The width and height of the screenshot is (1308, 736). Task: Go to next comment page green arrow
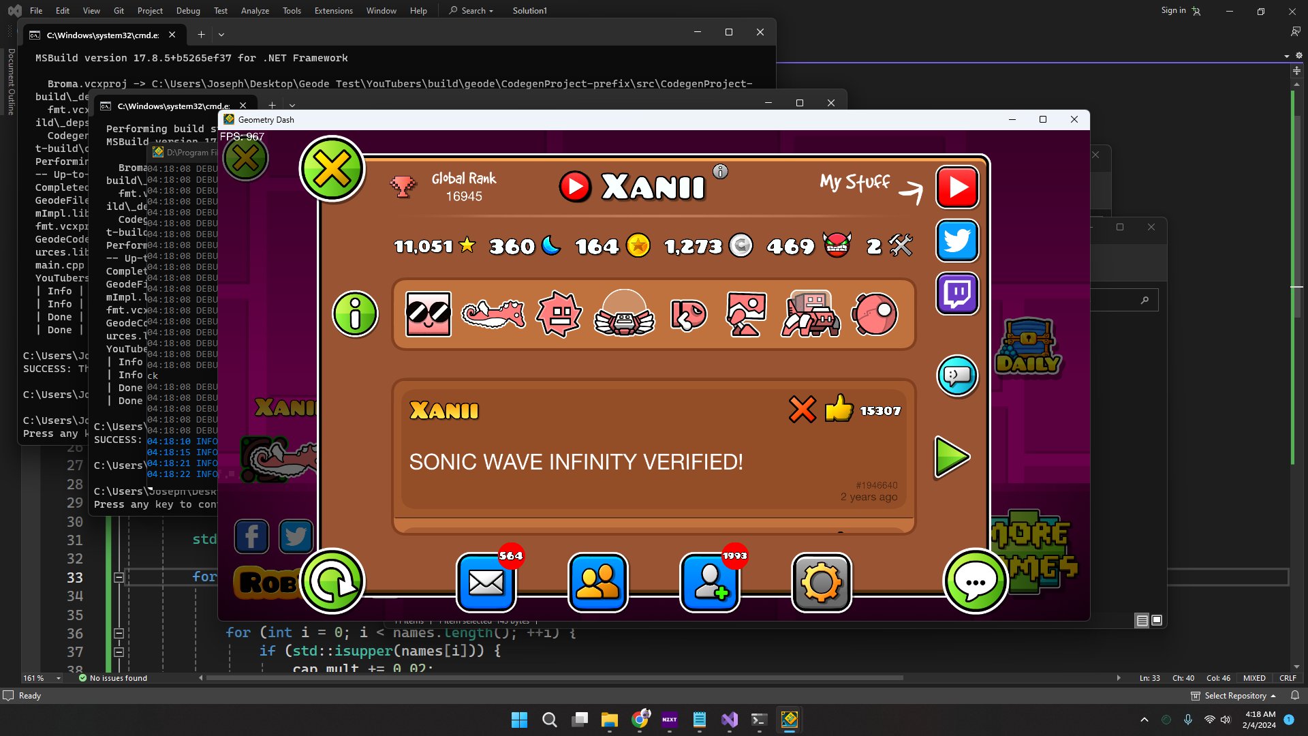pyautogui.click(x=952, y=457)
